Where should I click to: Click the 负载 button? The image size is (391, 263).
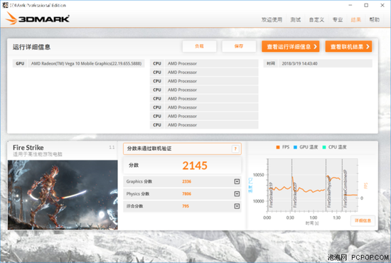(199, 46)
